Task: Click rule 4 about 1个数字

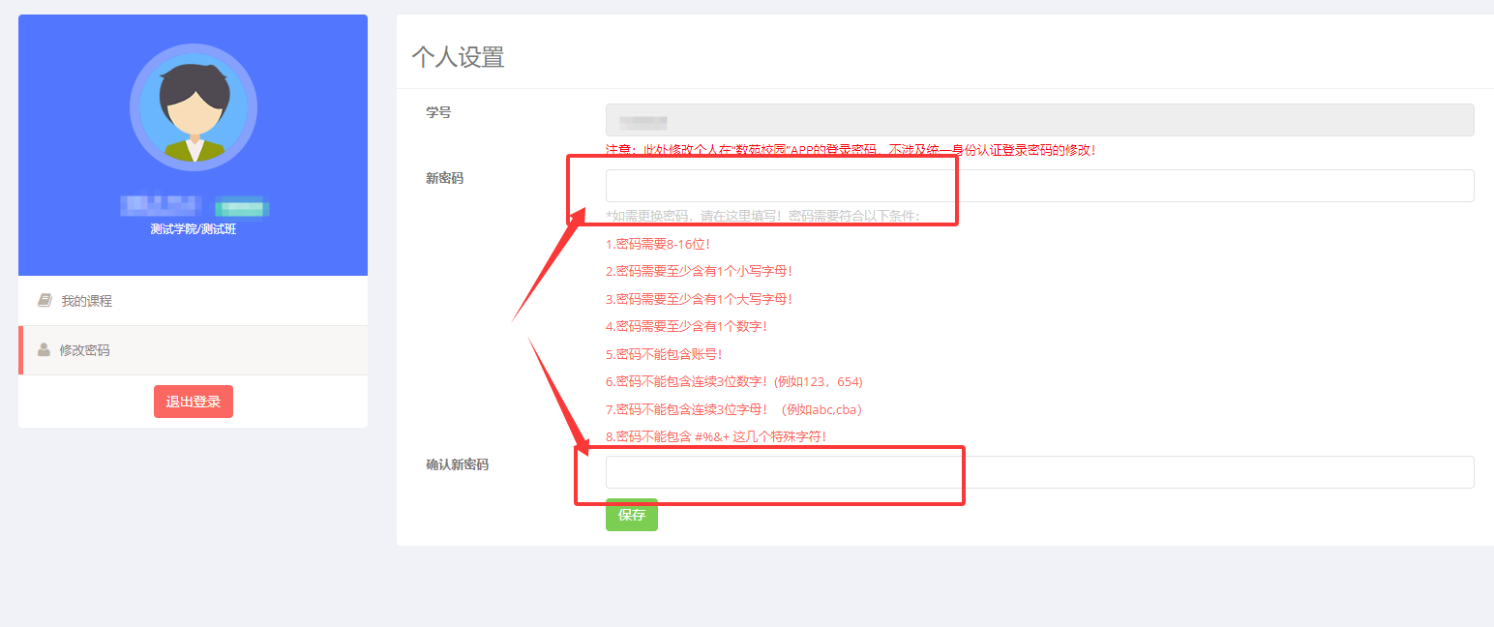Action: point(687,326)
